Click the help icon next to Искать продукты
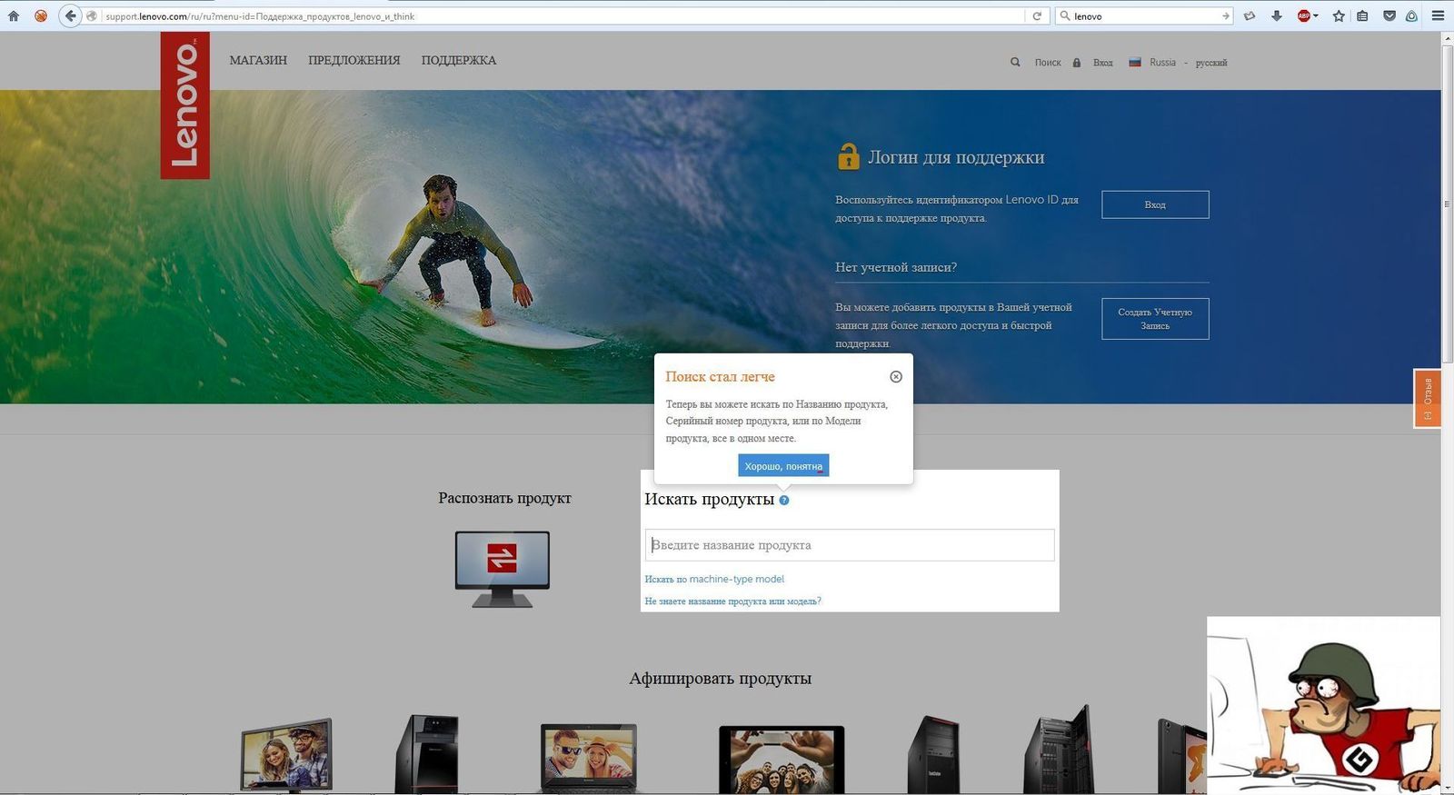 [x=784, y=500]
